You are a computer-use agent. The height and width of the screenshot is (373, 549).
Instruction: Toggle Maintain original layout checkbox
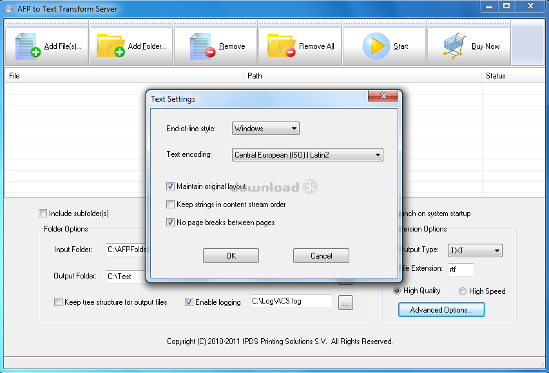(x=170, y=186)
